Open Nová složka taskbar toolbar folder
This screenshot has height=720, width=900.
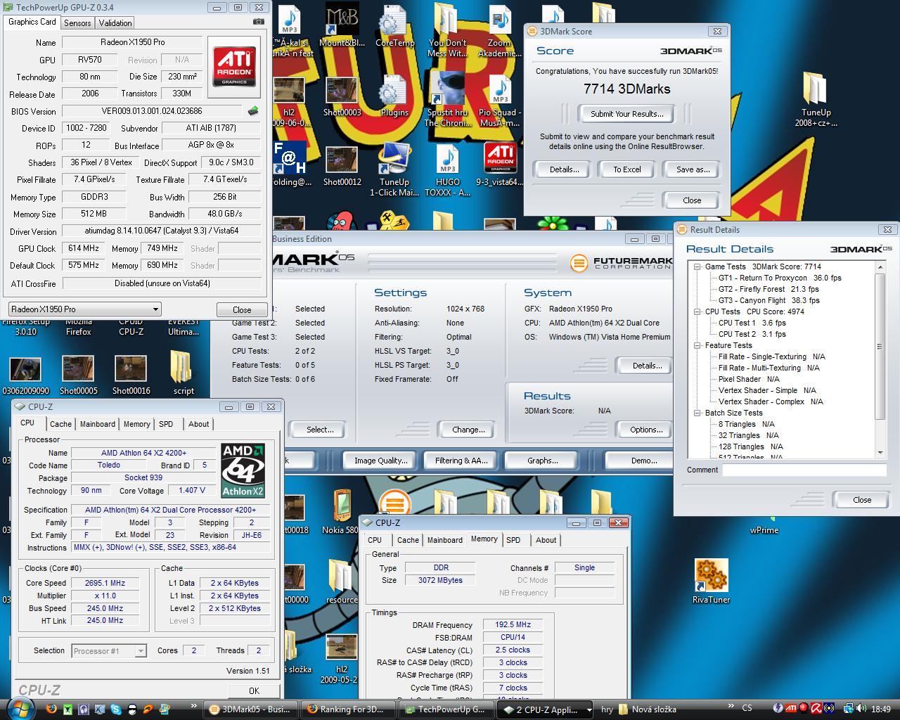pyautogui.click(x=648, y=709)
